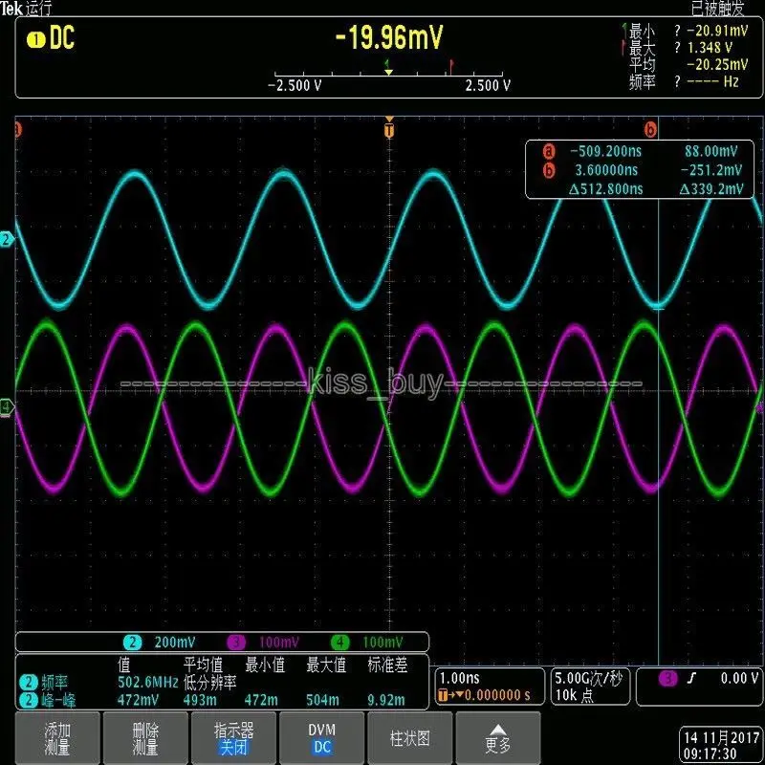Click the 最小 value -20.91mV
Viewport: 765px width, 765px height.
[x=717, y=31]
